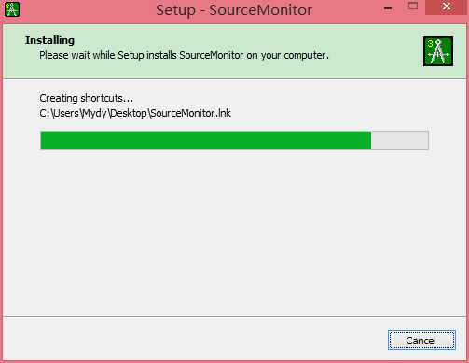Close the Setup - SourceMonitor window
The image size is (469, 363).
pyautogui.click(x=447, y=7)
